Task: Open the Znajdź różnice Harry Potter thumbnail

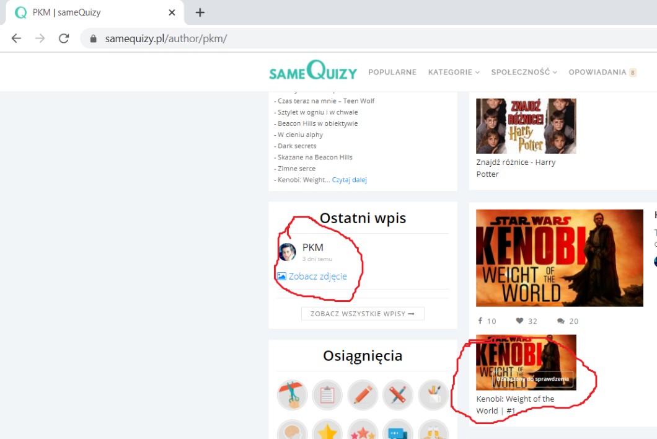Action: pos(526,126)
